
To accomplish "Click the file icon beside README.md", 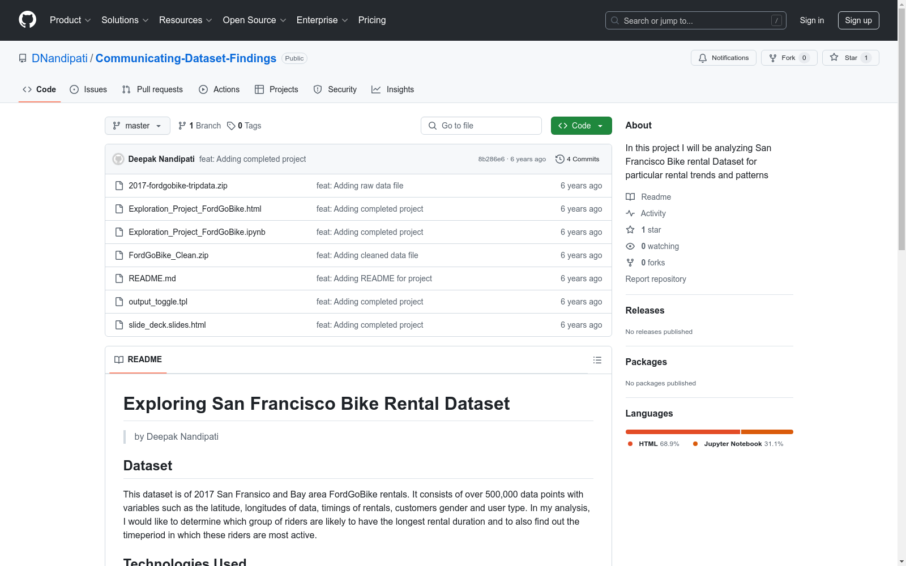I will tap(119, 278).
